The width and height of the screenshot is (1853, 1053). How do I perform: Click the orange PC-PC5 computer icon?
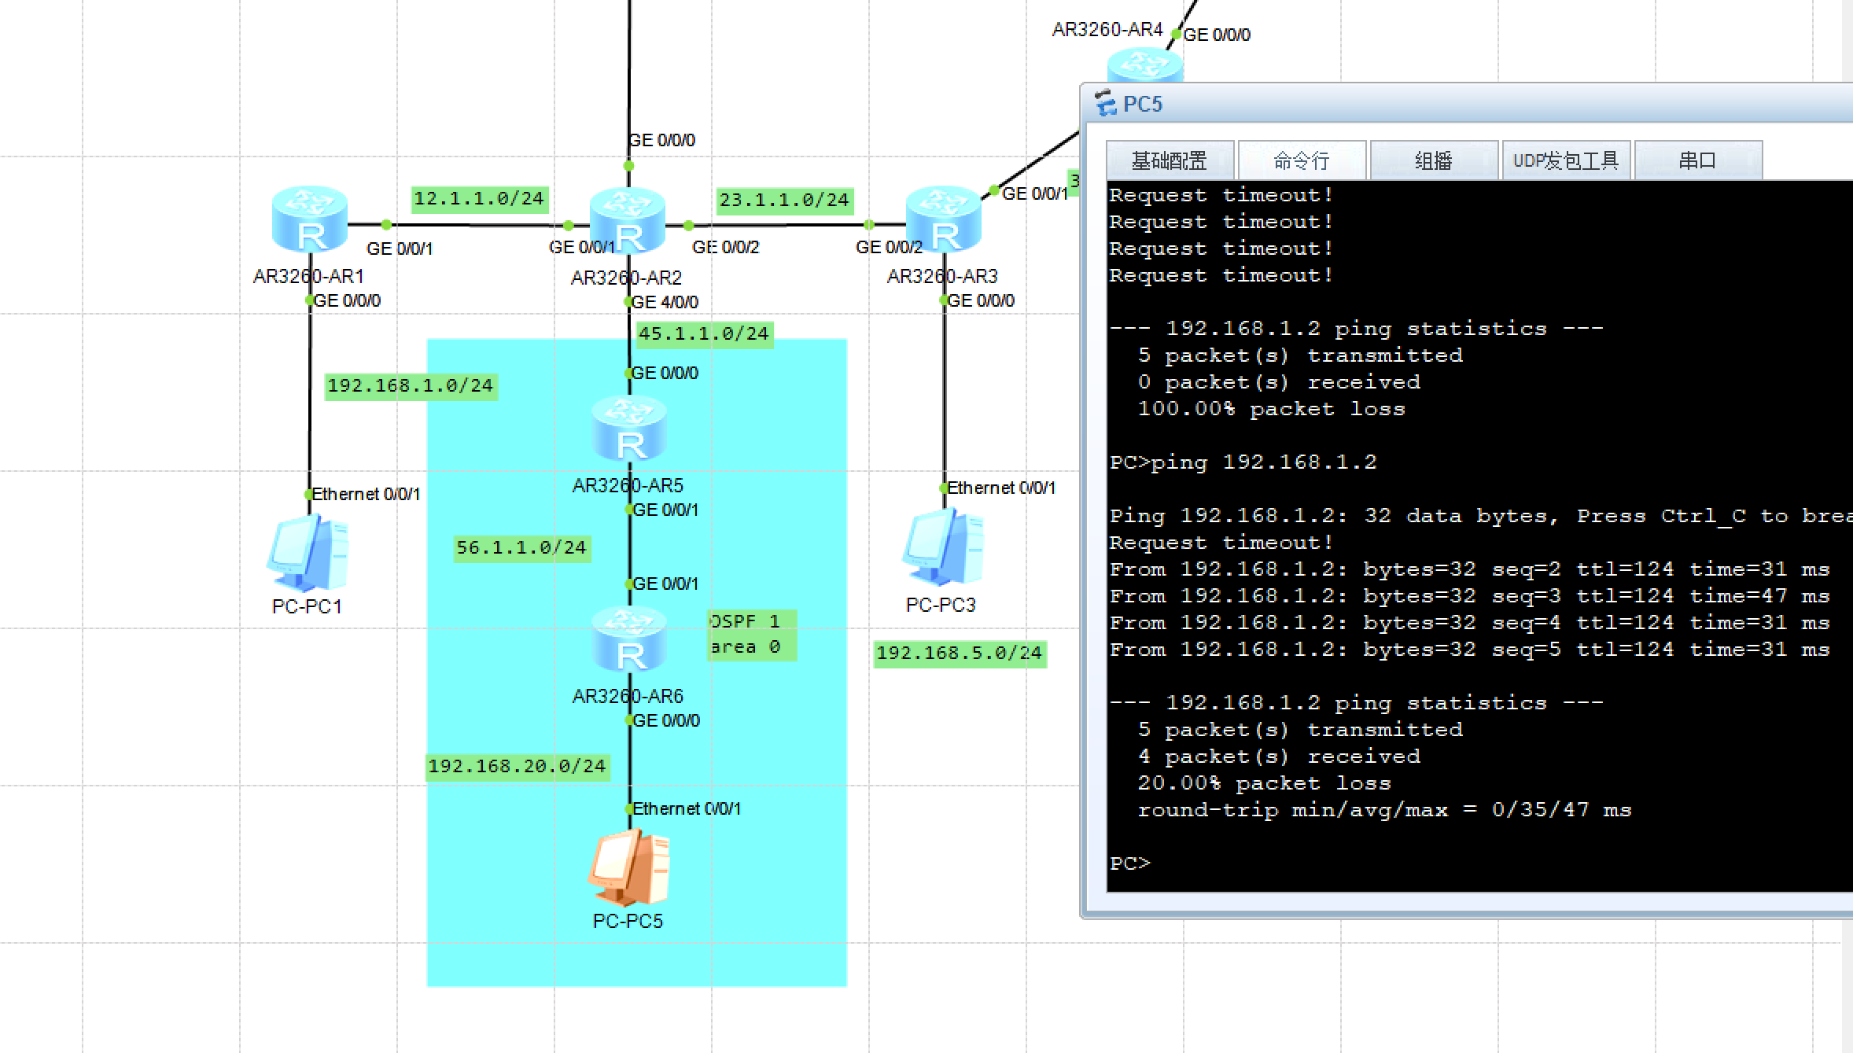(x=628, y=867)
